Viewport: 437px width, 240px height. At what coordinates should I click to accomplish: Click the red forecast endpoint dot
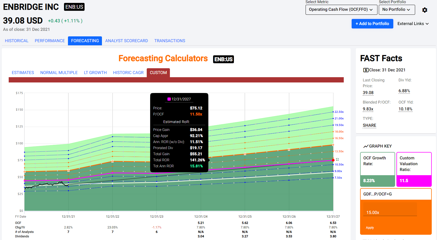(333, 160)
